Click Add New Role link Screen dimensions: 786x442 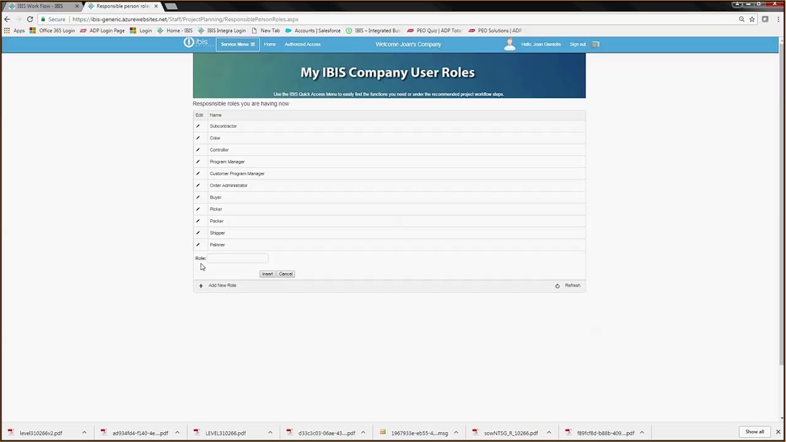222,285
